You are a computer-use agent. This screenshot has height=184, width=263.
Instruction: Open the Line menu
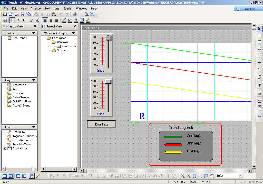[57, 8]
